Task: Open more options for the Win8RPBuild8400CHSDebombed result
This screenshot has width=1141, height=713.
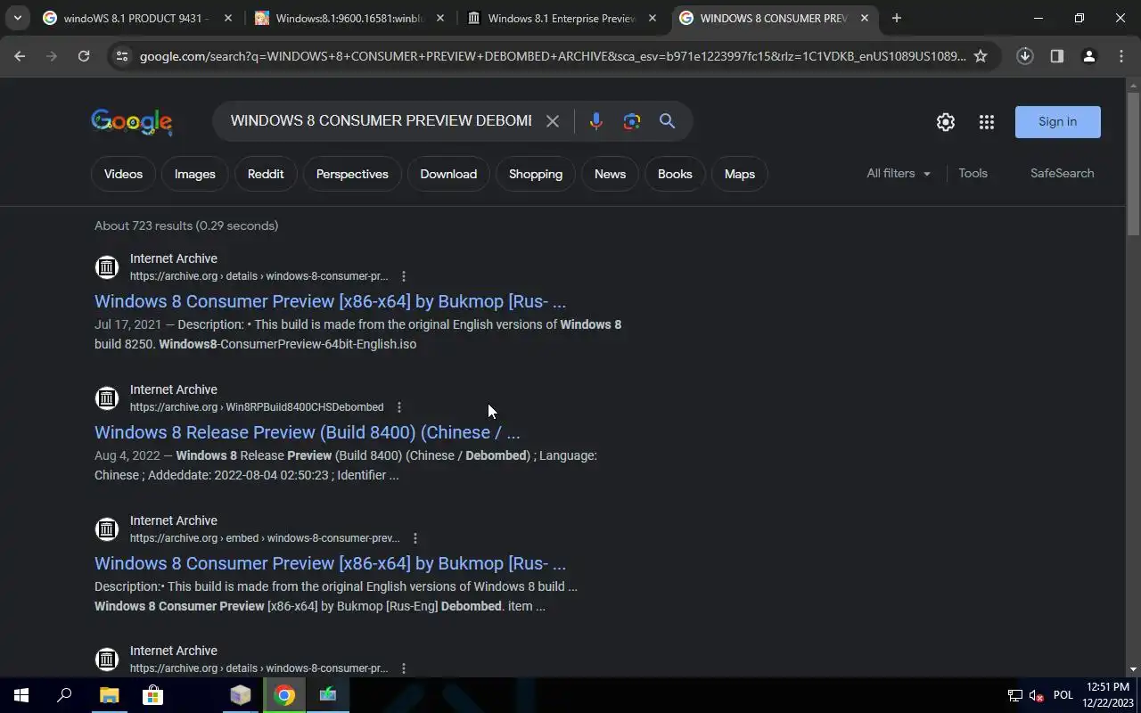Action: click(399, 407)
